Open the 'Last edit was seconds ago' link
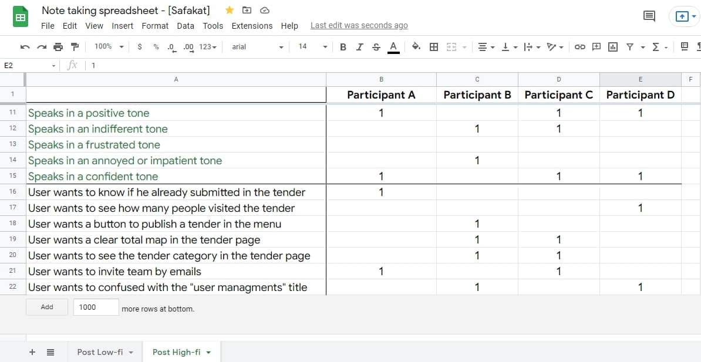Viewport: 701px width, 362px height. tap(359, 25)
